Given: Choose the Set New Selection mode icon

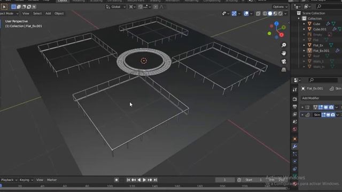Looking at the screenshot, I should point(13,7).
